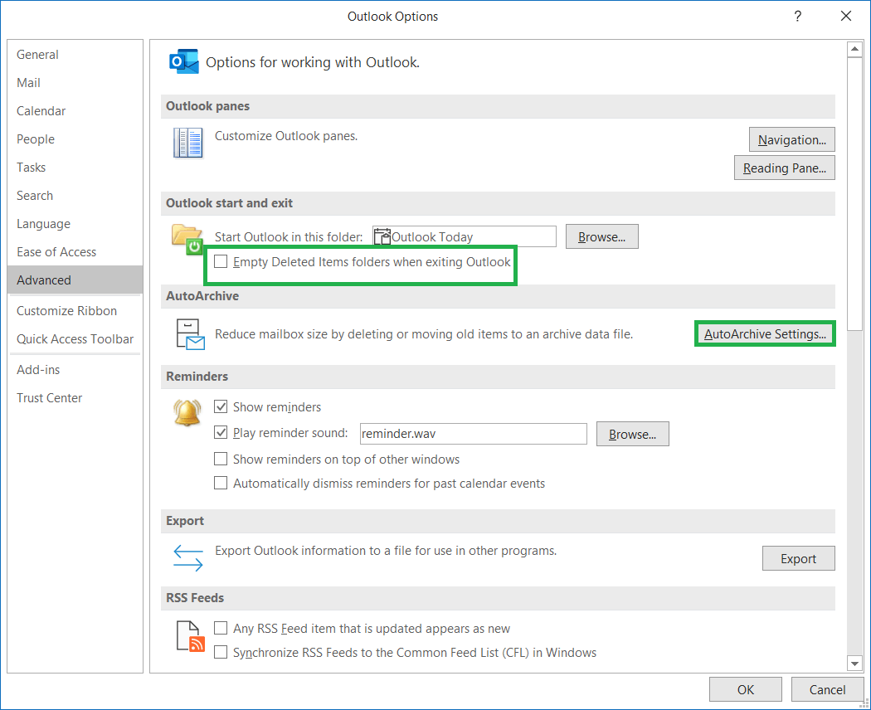Close the Outlook Options dialog

pos(846,16)
